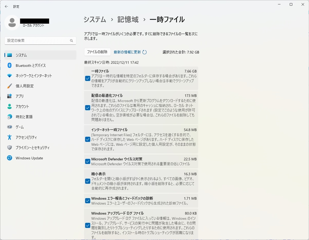Open the アプリ settings page

coord(40,96)
